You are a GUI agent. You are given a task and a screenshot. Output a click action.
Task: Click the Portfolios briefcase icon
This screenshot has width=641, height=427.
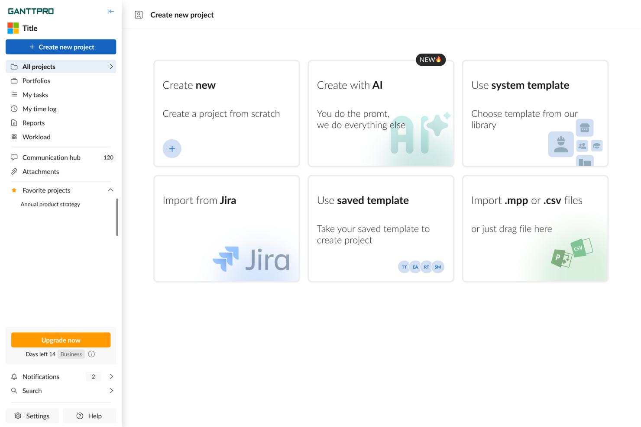(14, 81)
